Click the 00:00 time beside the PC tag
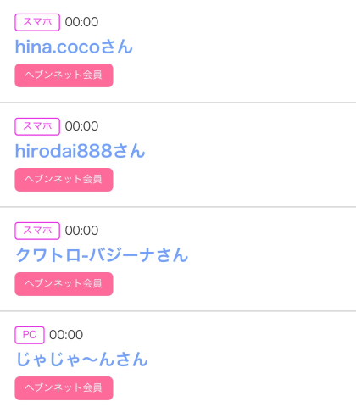Viewport: 356px width, 407px height. [x=66, y=335]
